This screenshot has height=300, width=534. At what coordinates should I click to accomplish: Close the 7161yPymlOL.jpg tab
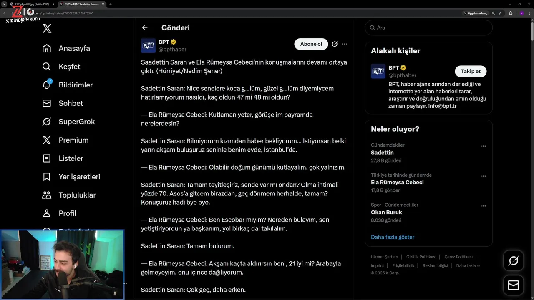(x=53, y=4)
